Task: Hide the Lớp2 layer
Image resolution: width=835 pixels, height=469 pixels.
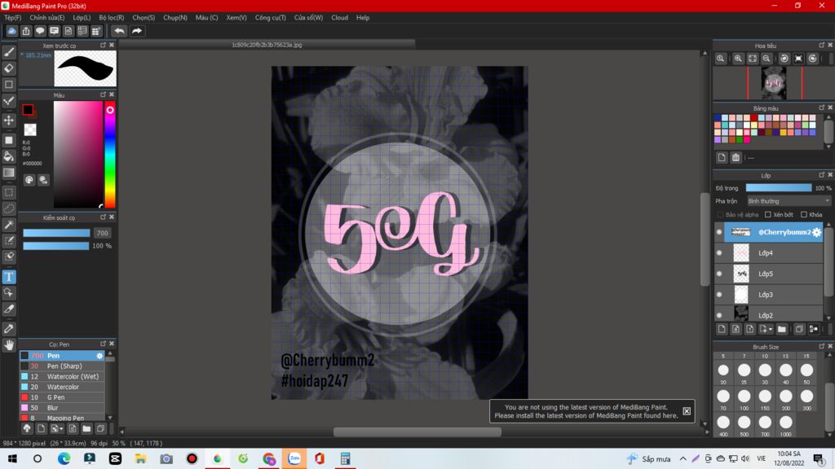Action: pyautogui.click(x=719, y=315)
